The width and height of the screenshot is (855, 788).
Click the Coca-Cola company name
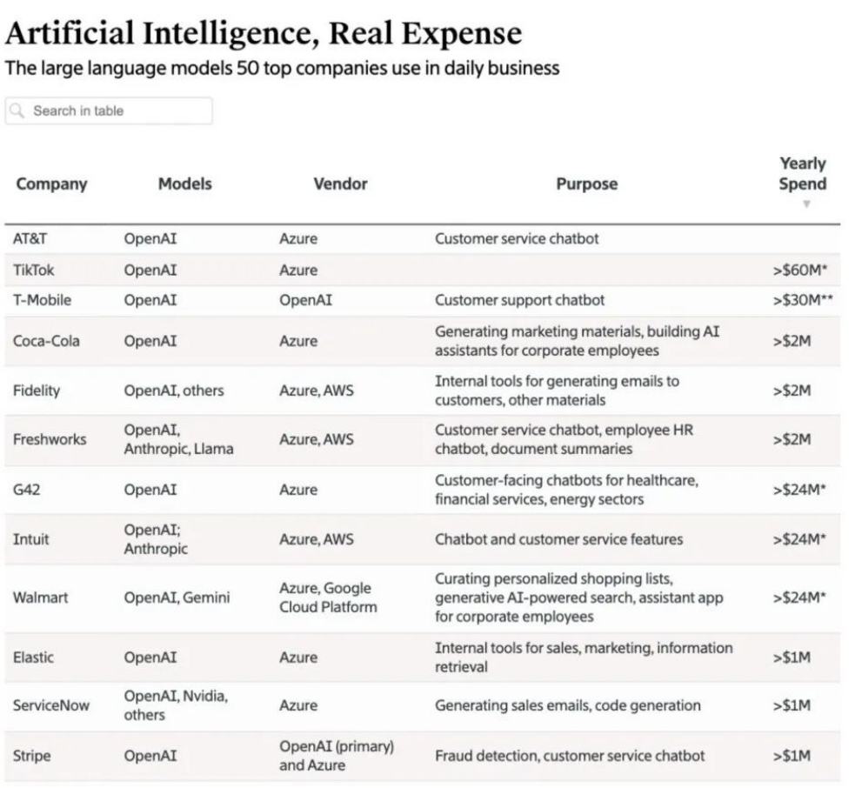(x=48, y=340)
